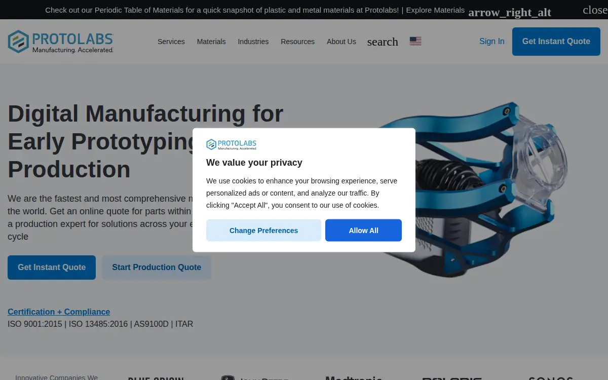Screen dimensions: 608x380
Task: Open the Services menu
Action: point(171,42)
